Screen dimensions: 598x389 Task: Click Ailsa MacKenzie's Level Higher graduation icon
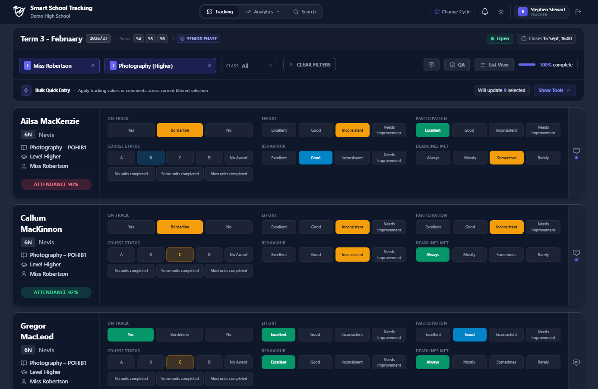[24, 157]
